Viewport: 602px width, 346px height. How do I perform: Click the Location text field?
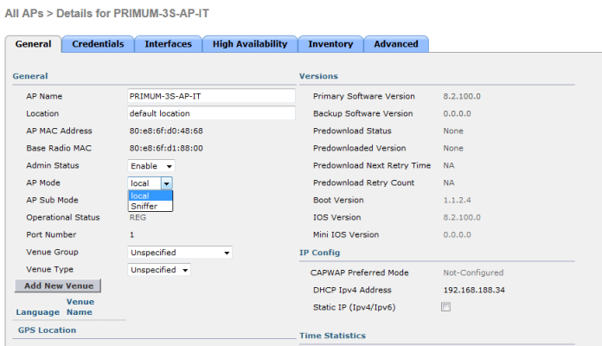211,113
